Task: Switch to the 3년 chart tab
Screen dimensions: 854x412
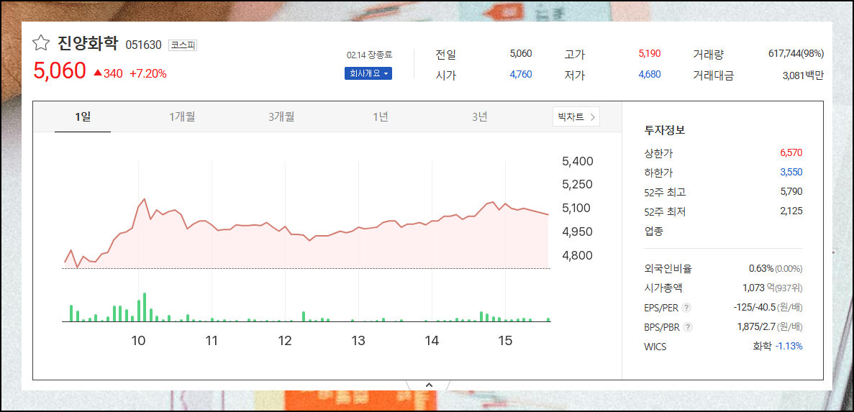Action: tap(480, 116)
